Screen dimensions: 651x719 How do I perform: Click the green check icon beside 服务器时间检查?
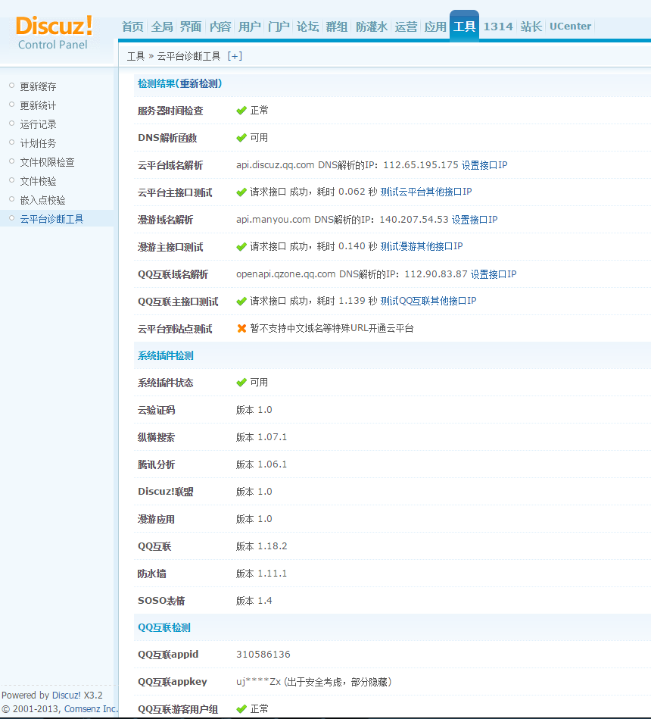click(x=241, y=111)
